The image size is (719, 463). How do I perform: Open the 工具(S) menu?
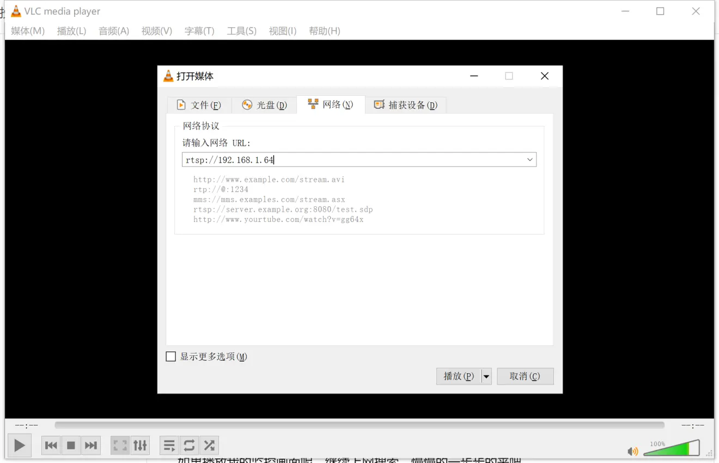(241, 31)
